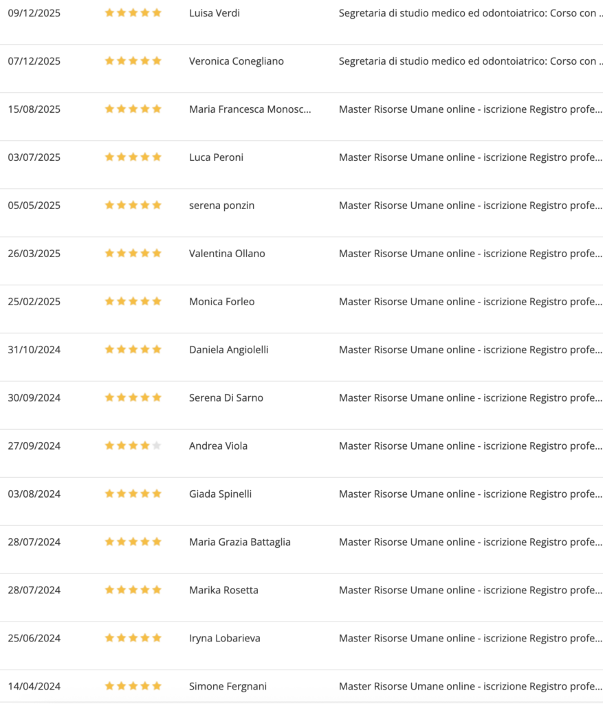The image size is (603, 704).
Task: Click the date 09/12/2025
Action: [34, 13]
